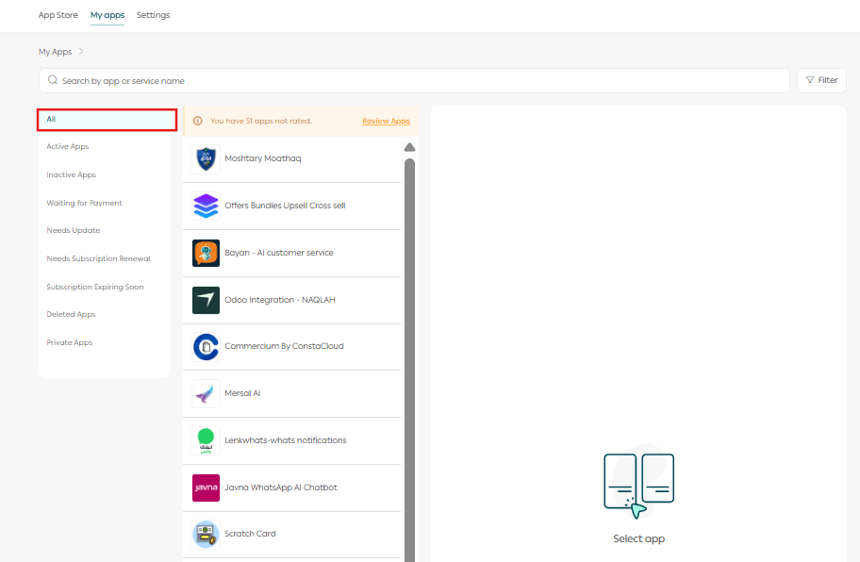Select the Inactive Apps filter
Image resolution: width=860 pixels, height=562 pixels.
(x=72, y=175)
